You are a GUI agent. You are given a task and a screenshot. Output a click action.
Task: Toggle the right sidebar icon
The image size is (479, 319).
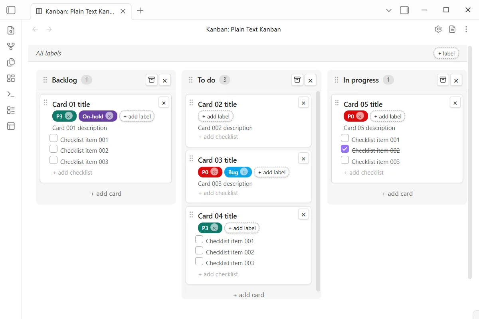point(404,10)
